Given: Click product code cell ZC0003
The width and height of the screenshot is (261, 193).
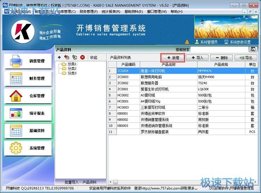Looking at the screenshot, I should tap(128, 77).
